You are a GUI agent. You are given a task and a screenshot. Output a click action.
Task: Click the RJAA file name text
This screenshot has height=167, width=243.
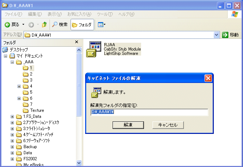click(109, 45)
